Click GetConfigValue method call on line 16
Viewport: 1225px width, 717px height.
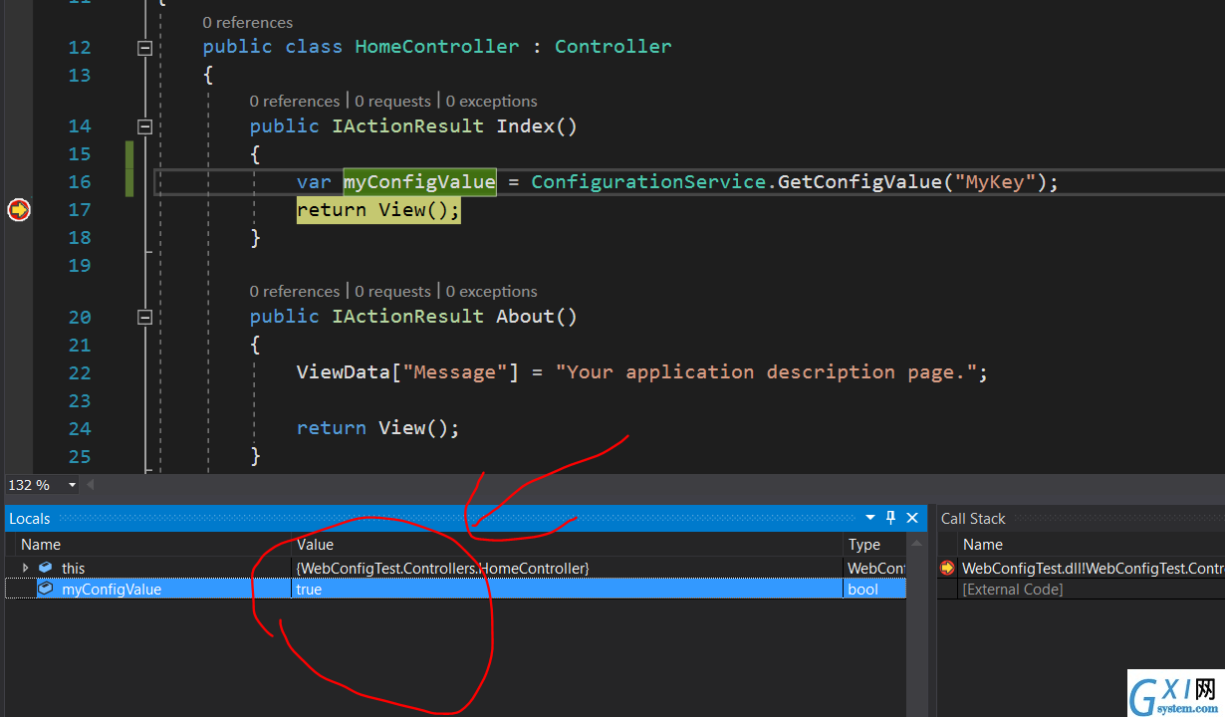(x=858, y=181)
